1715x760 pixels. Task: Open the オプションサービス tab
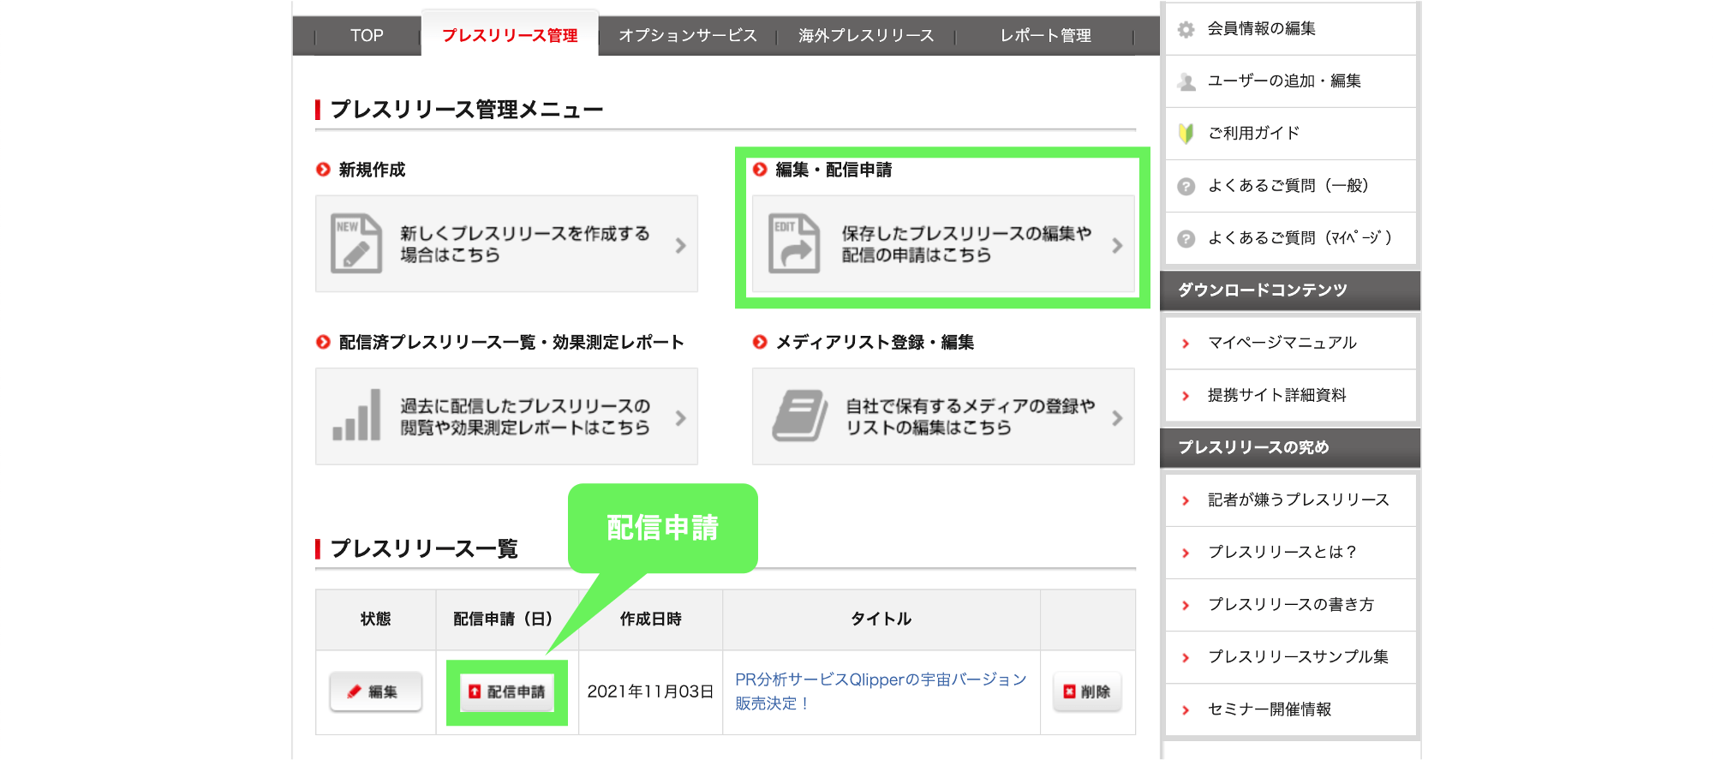point(687,36)
